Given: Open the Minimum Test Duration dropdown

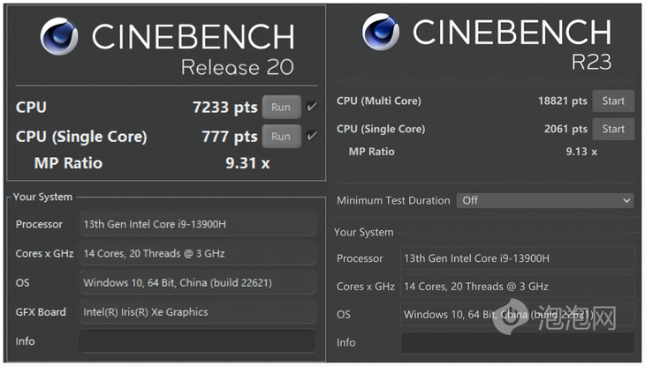Looking at the screenshot, I should point(545,200).
